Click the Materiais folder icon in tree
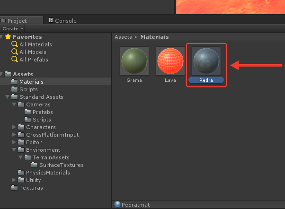This screenshot has width=285, height=209. point(14,81)
